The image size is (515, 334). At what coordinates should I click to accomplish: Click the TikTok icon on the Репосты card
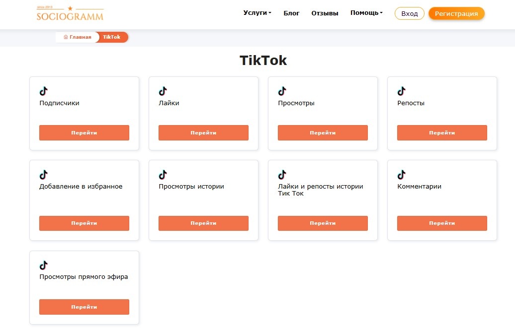click(401, 91)
